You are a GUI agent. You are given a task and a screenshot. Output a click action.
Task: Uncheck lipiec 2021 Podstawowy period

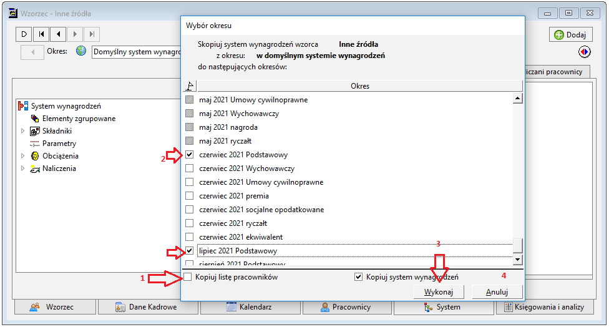click(190, 250)
